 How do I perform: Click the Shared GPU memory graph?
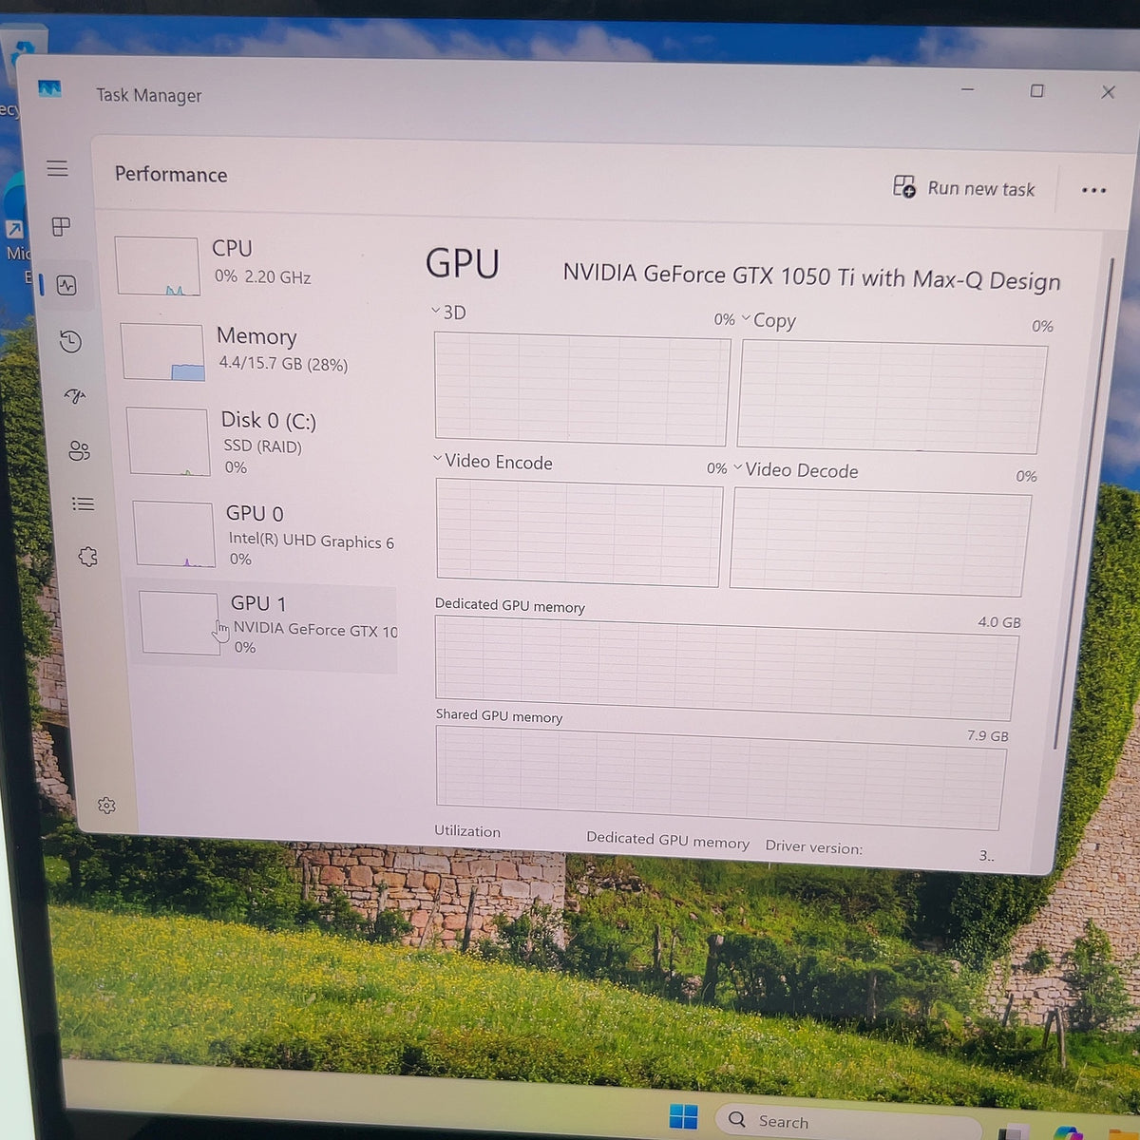720,777
